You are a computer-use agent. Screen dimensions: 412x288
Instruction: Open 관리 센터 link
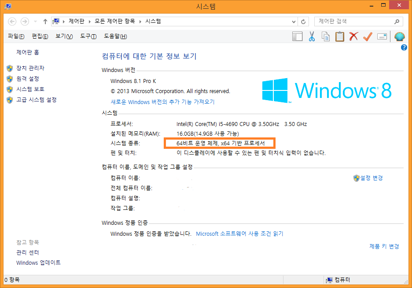(28, 252)
